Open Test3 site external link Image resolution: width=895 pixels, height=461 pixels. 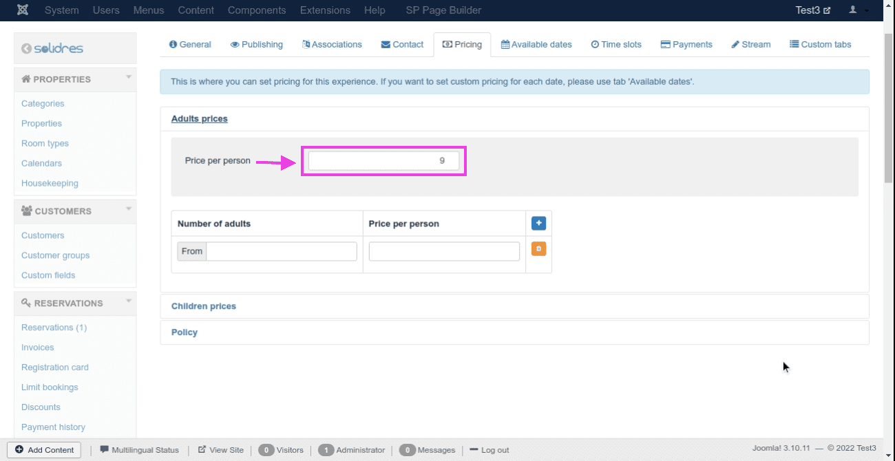tap(812, 10)
